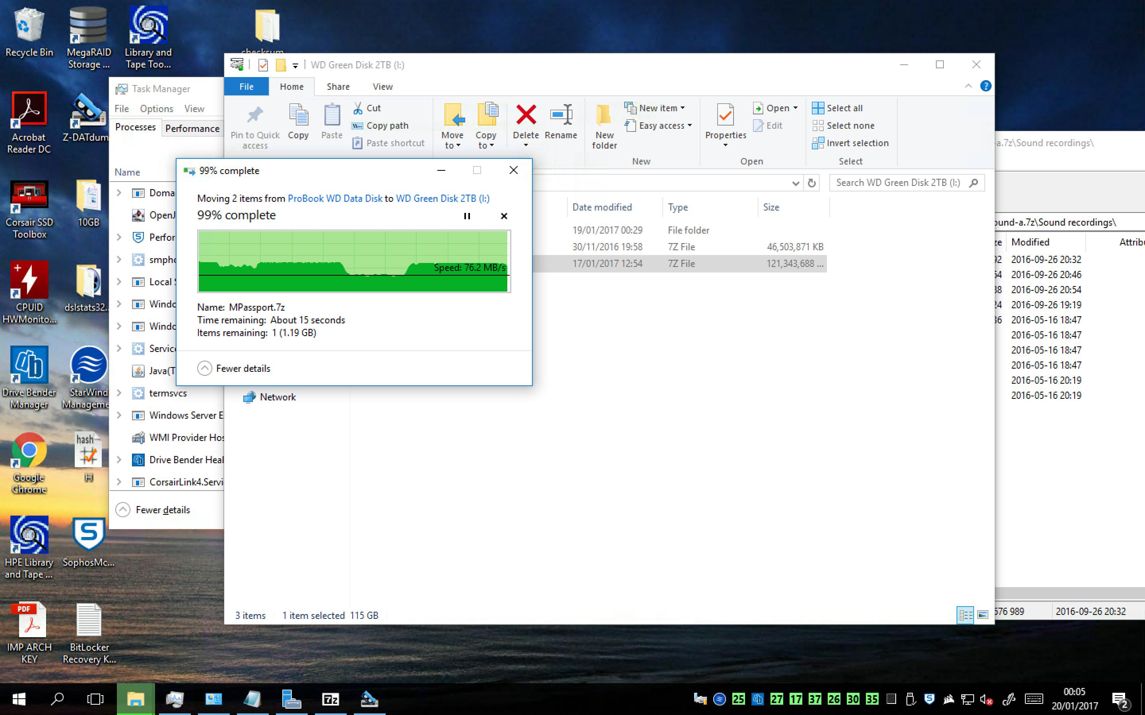This screenshot has height=715, width=1145.
Task: Open the Windows Start menu
Action: pos(19,699)
